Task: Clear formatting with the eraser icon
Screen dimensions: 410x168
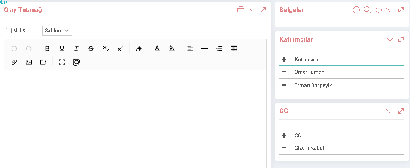Action: pyautogui.click(x=139, y=48)
